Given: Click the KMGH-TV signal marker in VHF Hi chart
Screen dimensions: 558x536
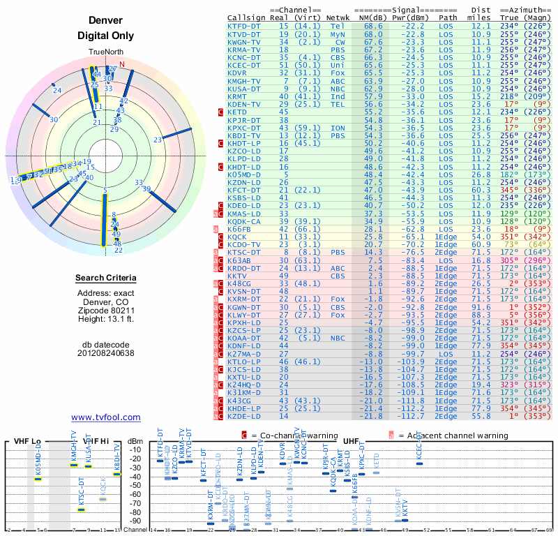Looking at the screenshot, I should 74,465.
